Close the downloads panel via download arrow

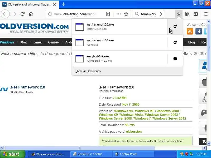[179, 14]
